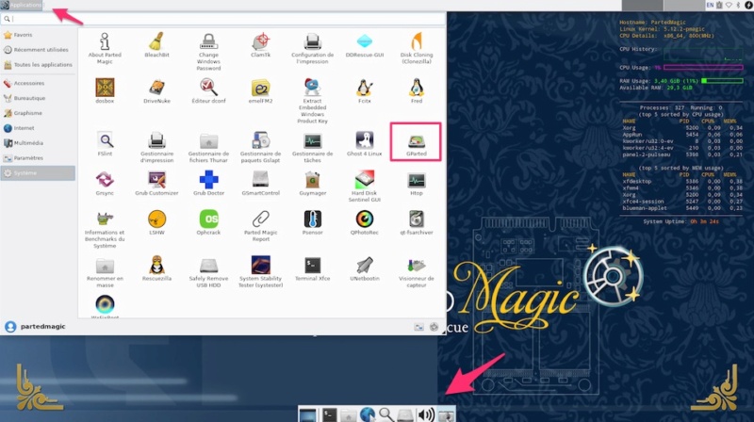This screenshot has width=754, height=422.
Task: Open Safely Remove USB HDD
Action: point(208,272)
